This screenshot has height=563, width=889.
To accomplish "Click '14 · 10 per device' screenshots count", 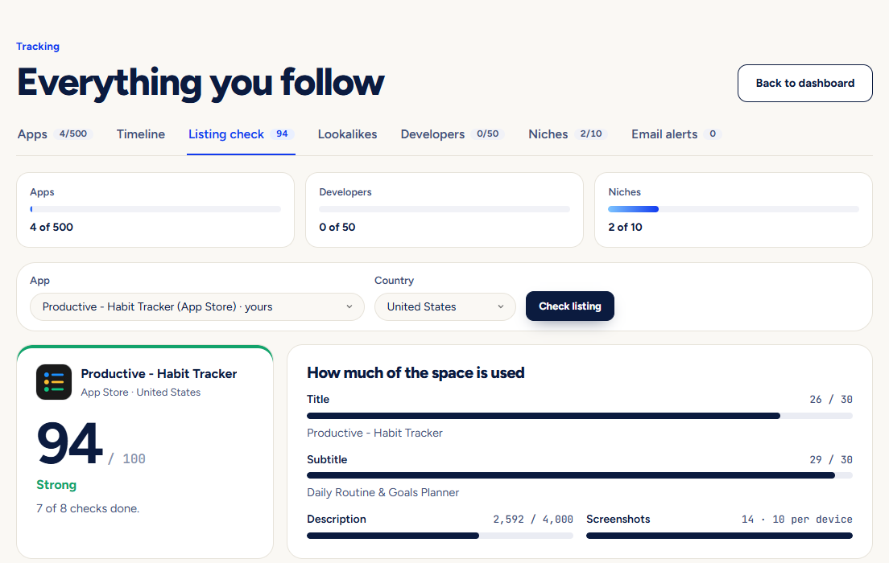I will click(796, 520).
